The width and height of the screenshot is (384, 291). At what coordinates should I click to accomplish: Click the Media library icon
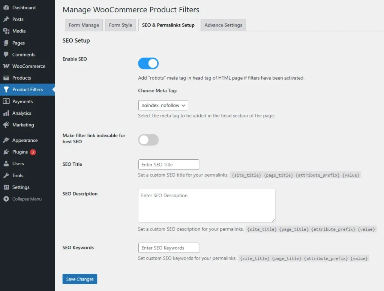coord(6,31)
